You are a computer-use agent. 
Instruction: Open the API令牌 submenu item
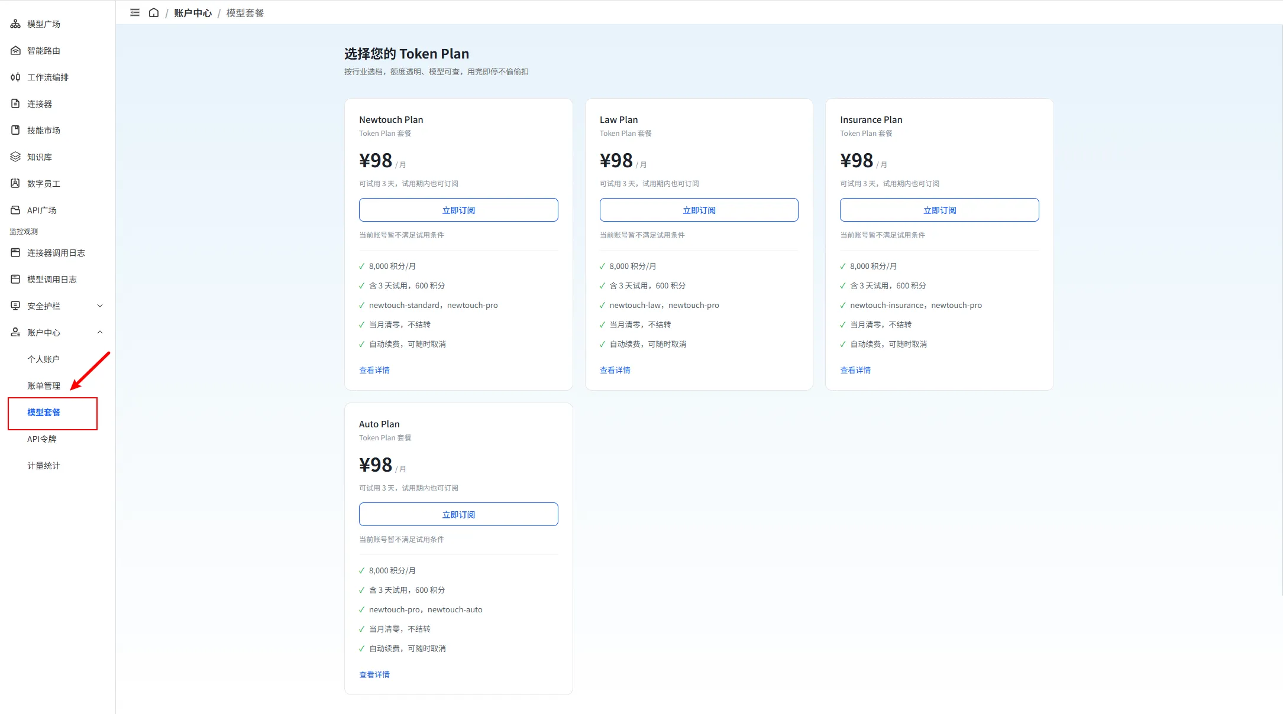pos(41,439)
